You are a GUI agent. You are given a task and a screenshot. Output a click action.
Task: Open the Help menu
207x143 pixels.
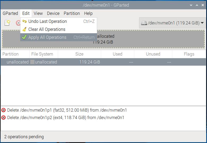coord(88,13)
